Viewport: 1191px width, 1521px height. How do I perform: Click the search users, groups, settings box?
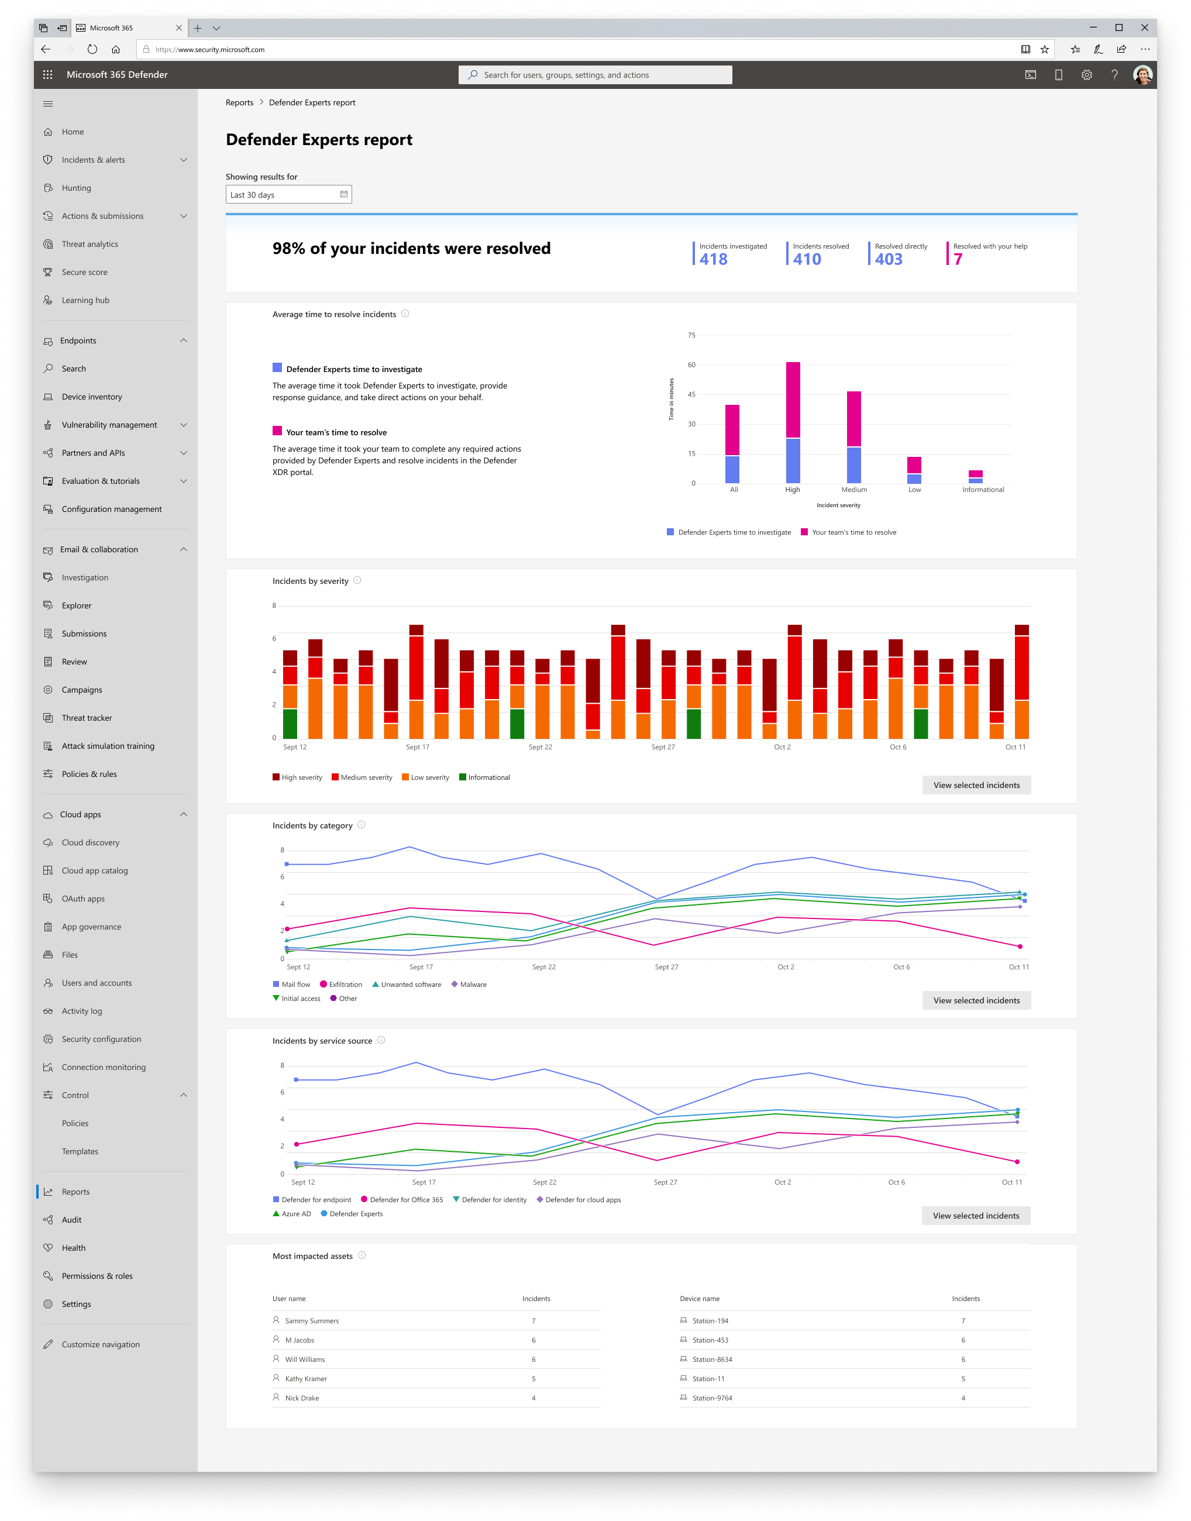pyautogui.click(x=595, y=75)
